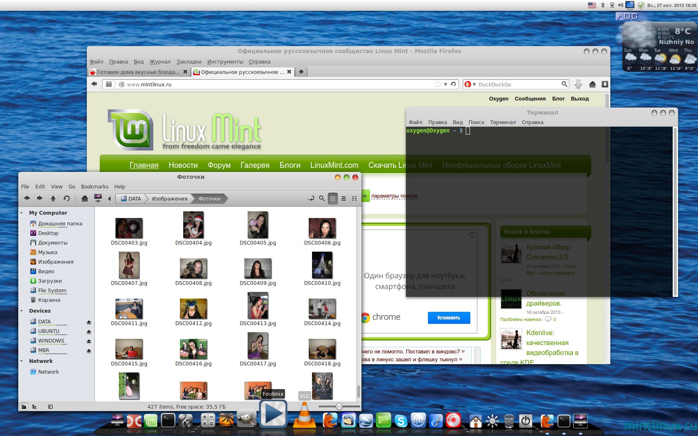Open Bookmarks menu in file manager
698x436 pixels.
[x=95, y=186]
